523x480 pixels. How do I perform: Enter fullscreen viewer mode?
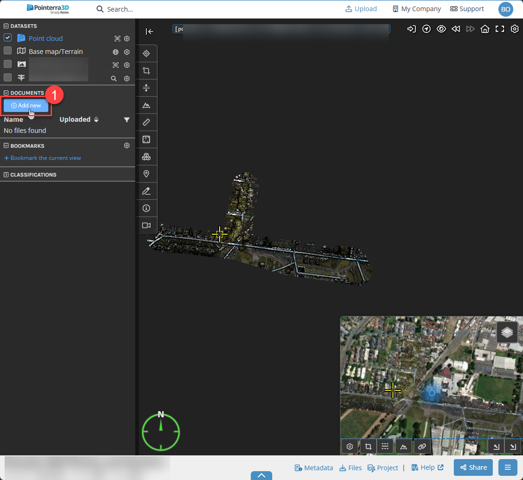pos(500,29)
